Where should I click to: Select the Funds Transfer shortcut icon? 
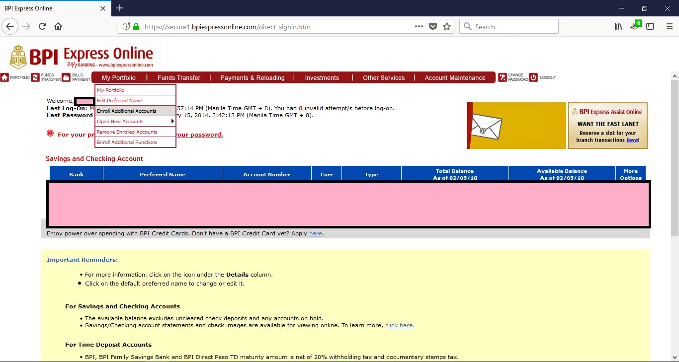click(35, 77)
